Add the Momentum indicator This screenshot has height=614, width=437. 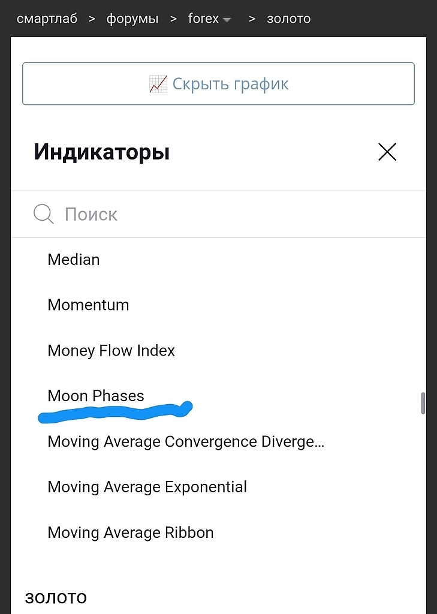point(88,305)
